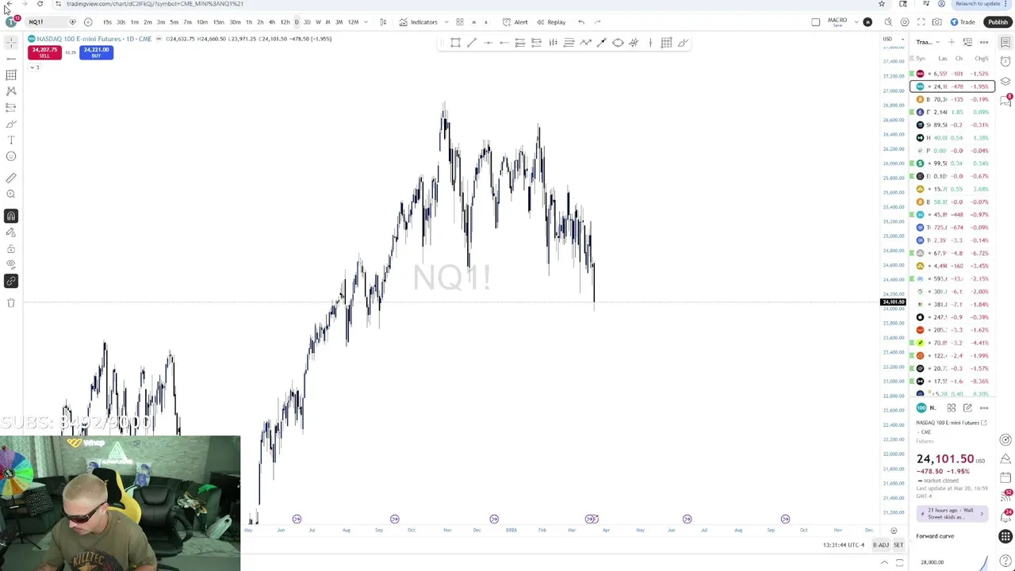Select the 12M timeframe
This screenshot has height=571, width=1015.
pyautogui.click(x=353, y=22)
